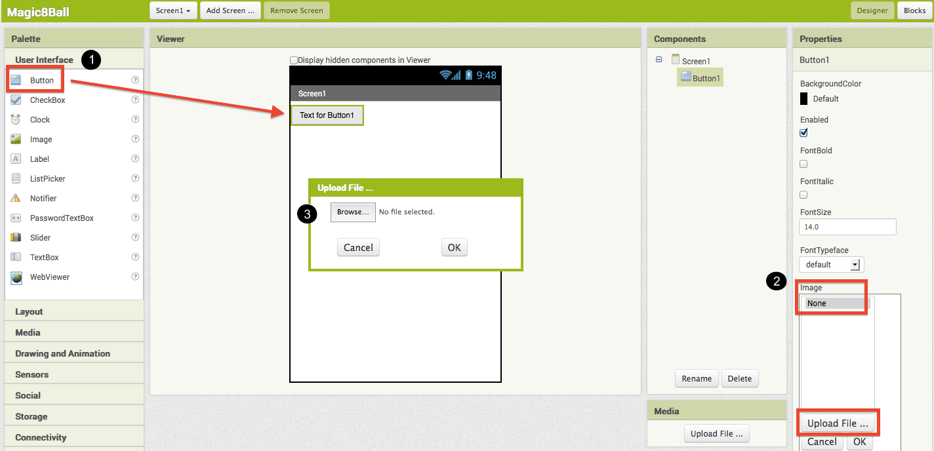Select the Label palette icon
Viewport: 934px width, 451px height.
pyautogui.click(x=16, y=159)
